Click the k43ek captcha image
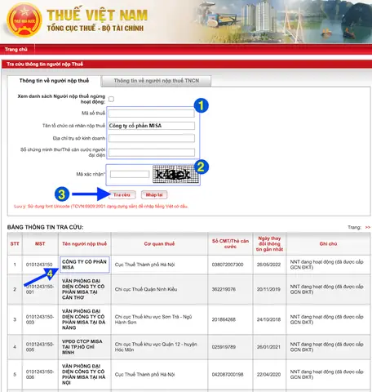Screen dimensions: 372x392 click(175, 174)
